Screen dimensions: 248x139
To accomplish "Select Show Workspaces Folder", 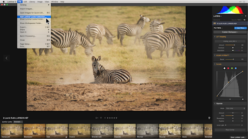I will click(34, 23).
